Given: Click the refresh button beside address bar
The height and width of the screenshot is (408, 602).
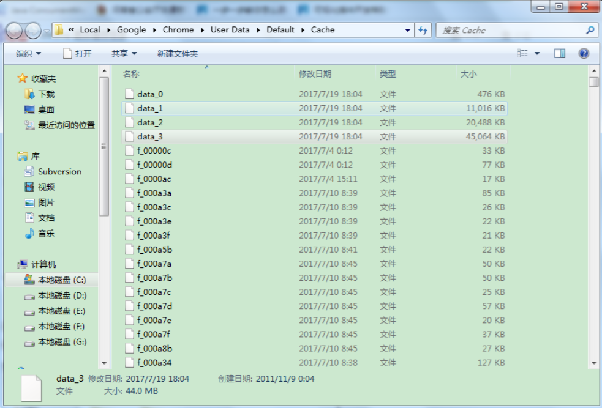Looking at the screenshot, I should [423, 30].
